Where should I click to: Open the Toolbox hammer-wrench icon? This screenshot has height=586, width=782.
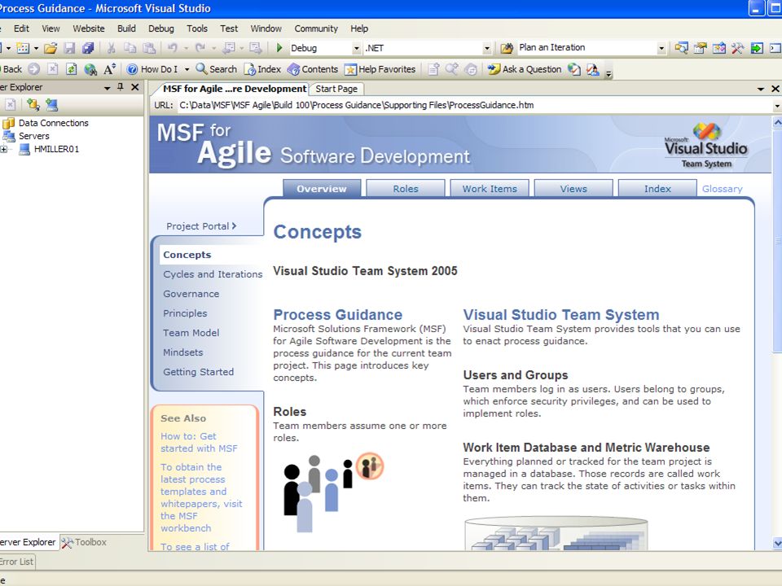coord(738,48)
